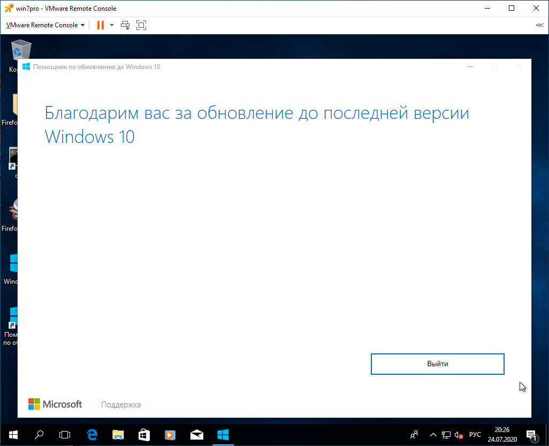Click the Microsoft logo in the footer
Image resolution: width=549 pixels, height=446 pixels.
55,404
